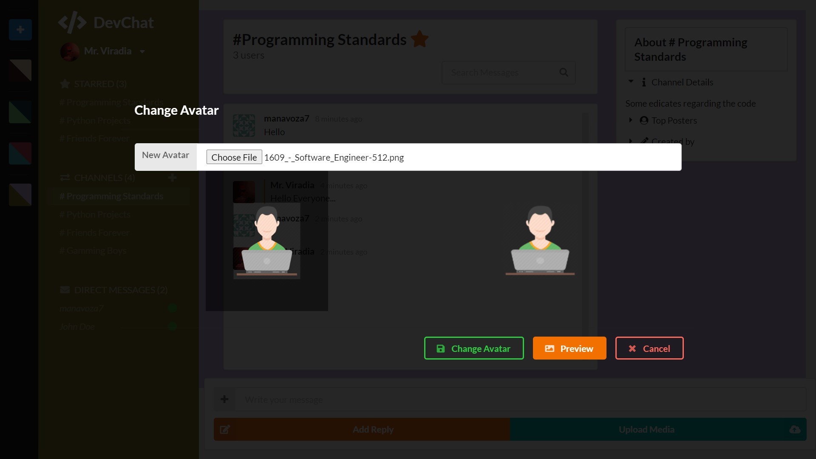Click Mr. Viradia profile avatar in sidebar
The width and height of the screenshot is (816, 459).
(x=70, y=52)
